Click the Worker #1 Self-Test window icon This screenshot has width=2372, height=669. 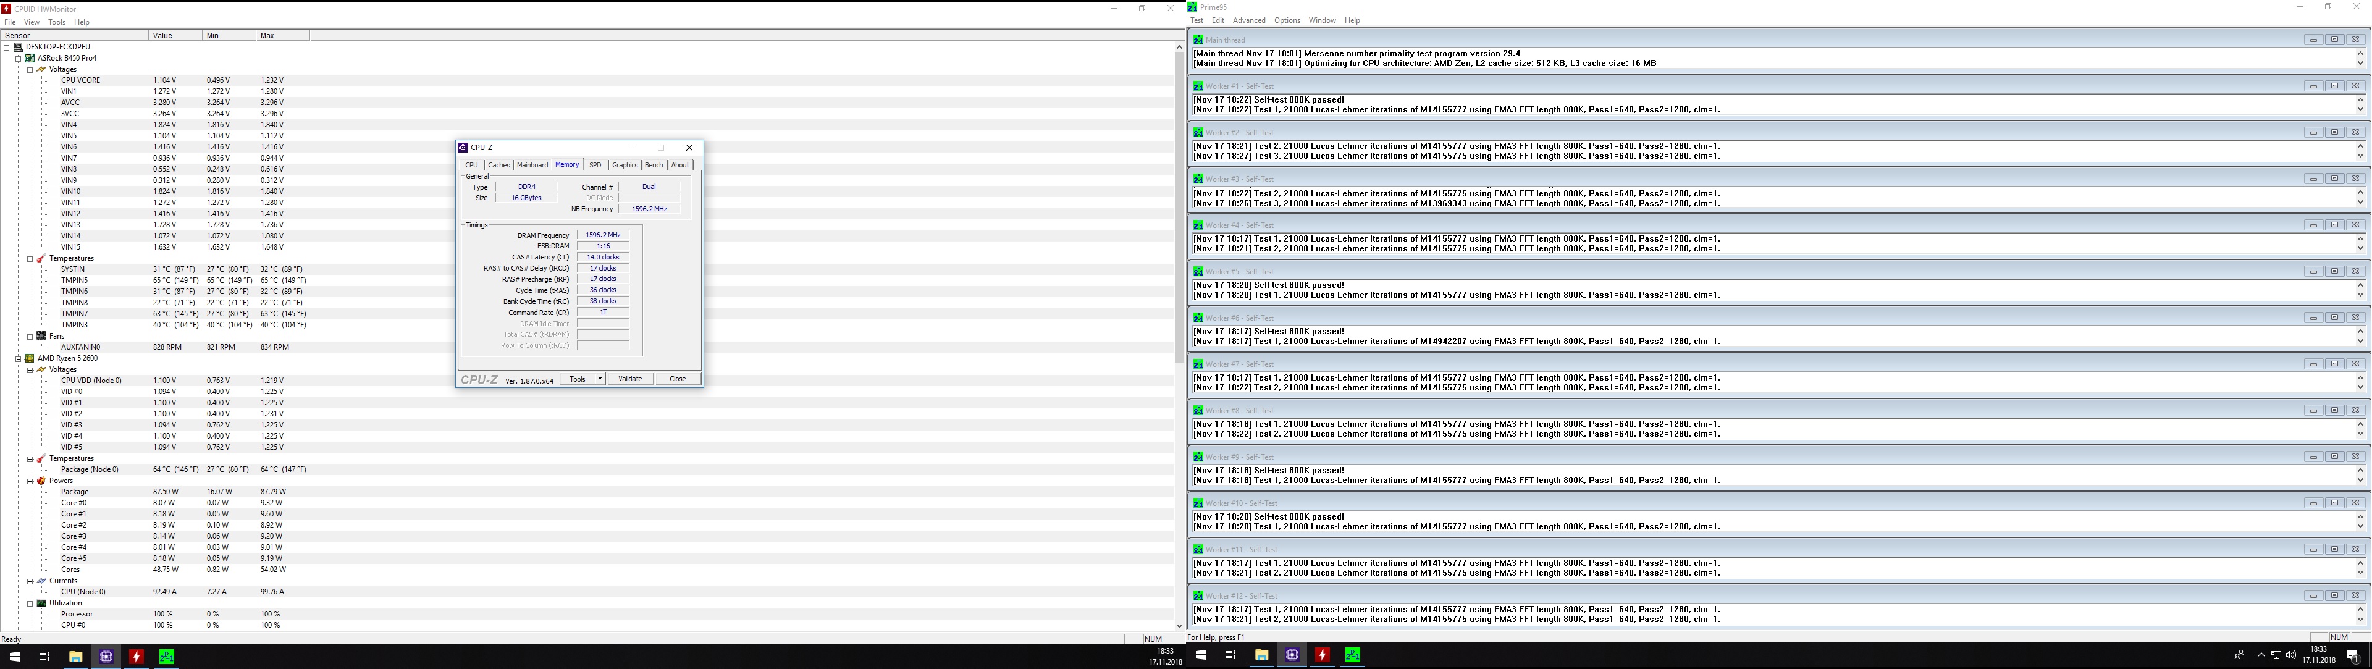[x=1198, y=86]
